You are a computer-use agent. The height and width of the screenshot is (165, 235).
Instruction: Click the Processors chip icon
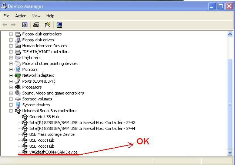pos(18,87)
